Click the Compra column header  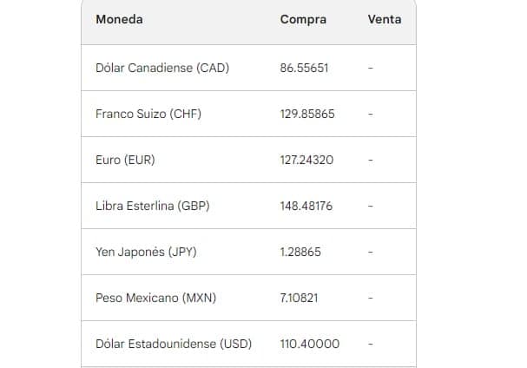point(303,19)
